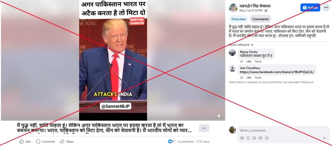Open the facebook.com/share link in comment
Screen dimensions: 332x146
click(277, 72)
